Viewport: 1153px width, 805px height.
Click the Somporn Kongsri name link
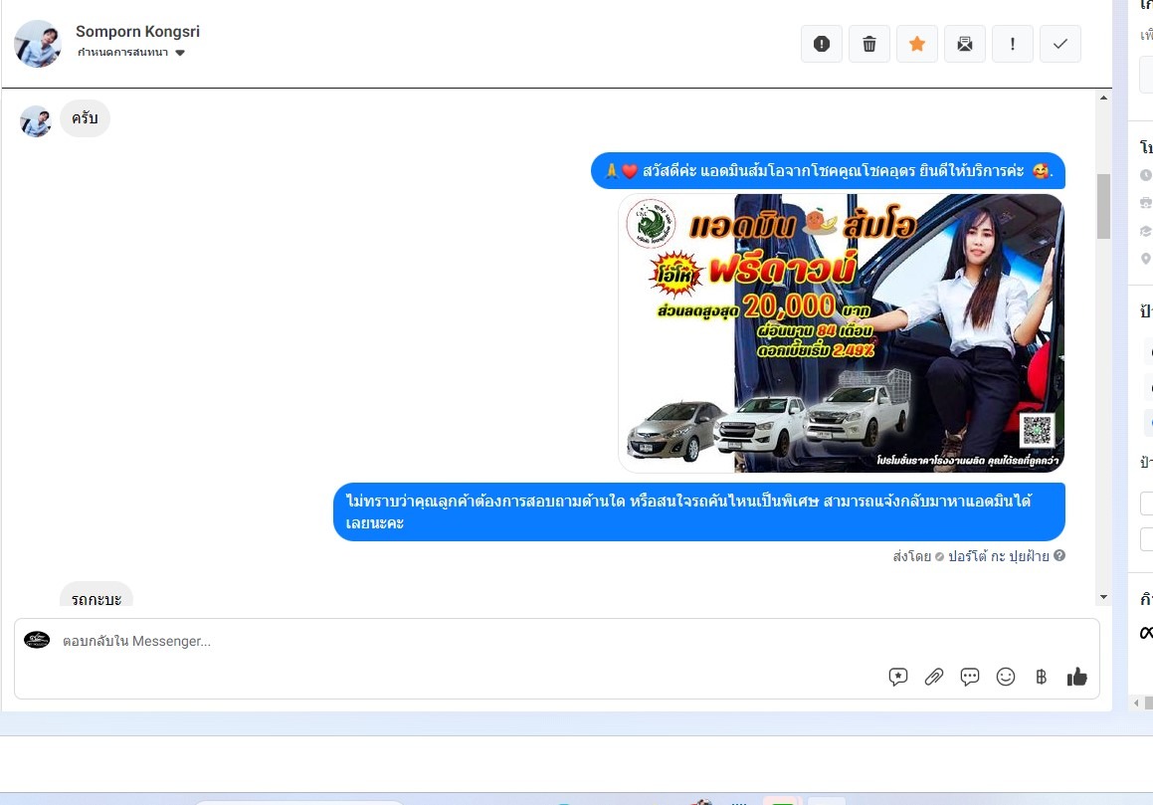pos(137,32)
